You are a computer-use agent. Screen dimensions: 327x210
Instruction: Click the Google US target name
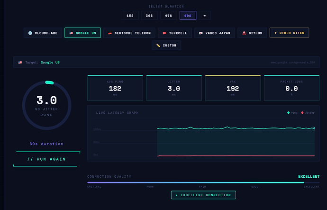50,63
